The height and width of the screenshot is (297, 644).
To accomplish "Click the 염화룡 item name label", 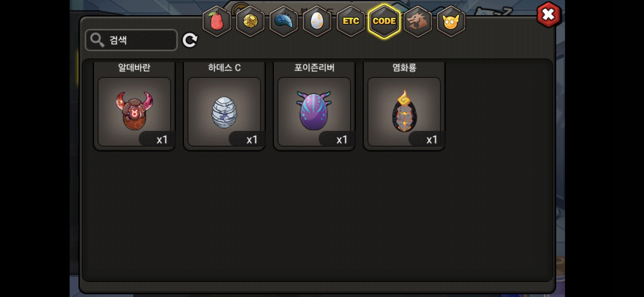I will point(404,68).
